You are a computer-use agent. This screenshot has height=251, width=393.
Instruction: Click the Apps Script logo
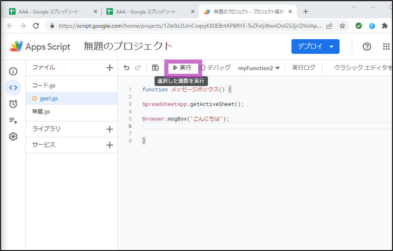click(x=40, y=47)
